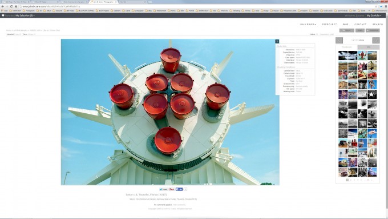Open the Blog menu item
The width and height of the screenshot is (388, 219).
click(345, 25)
